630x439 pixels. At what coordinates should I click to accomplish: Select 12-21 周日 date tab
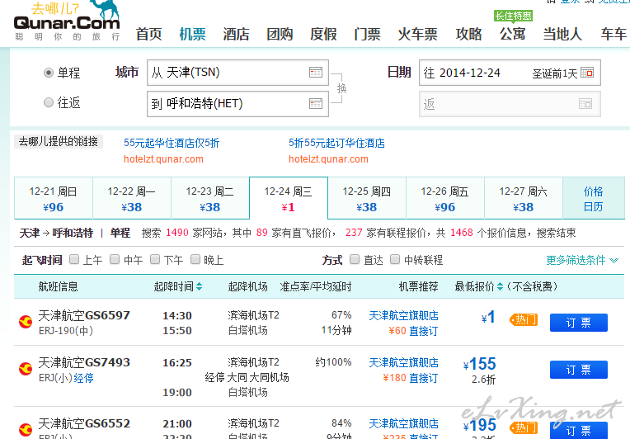coord(54,198)
